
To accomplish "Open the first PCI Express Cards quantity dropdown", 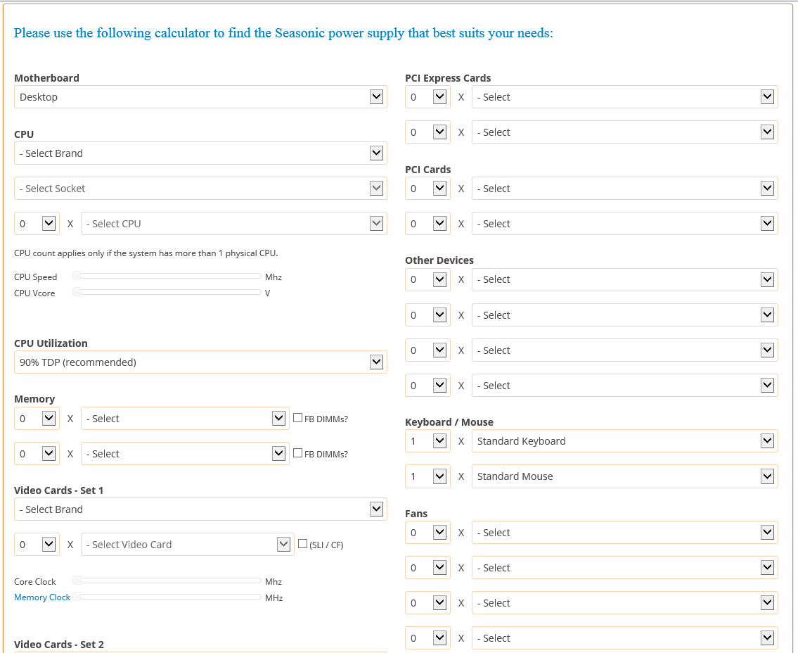I will (427, 97).
